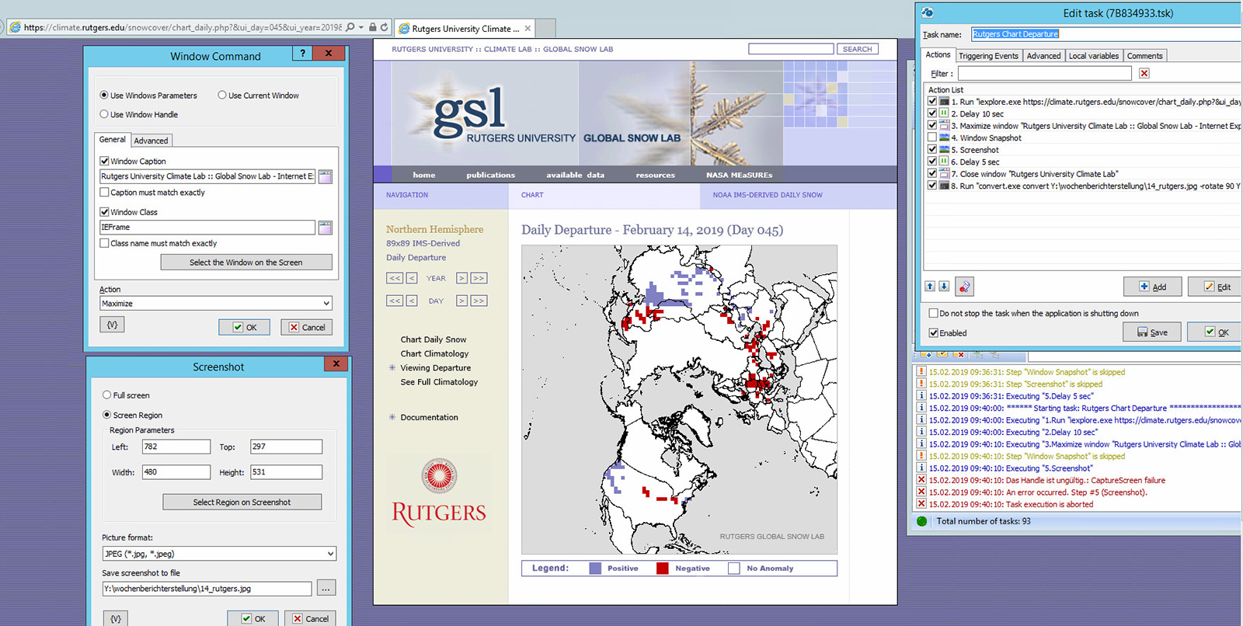This screenshot has width=1243, height=626.
Task: Select Use Window Handle radio button
Action: 104,114
